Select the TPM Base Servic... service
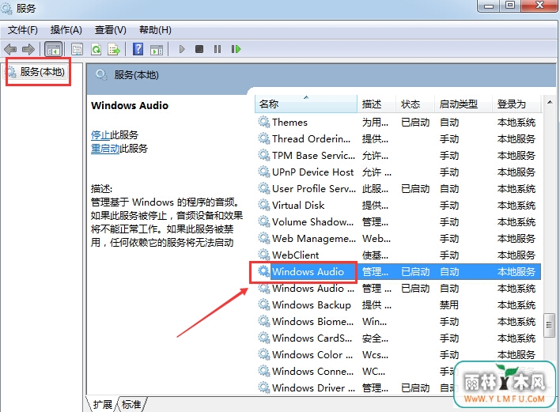This screenshot has height=412, width=560. coord(398,156)
